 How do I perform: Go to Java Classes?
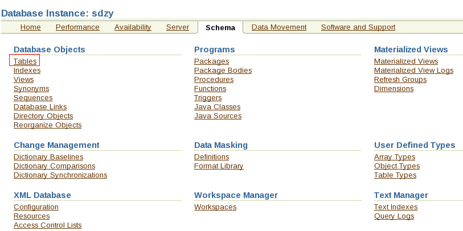(x=217, y=107)
